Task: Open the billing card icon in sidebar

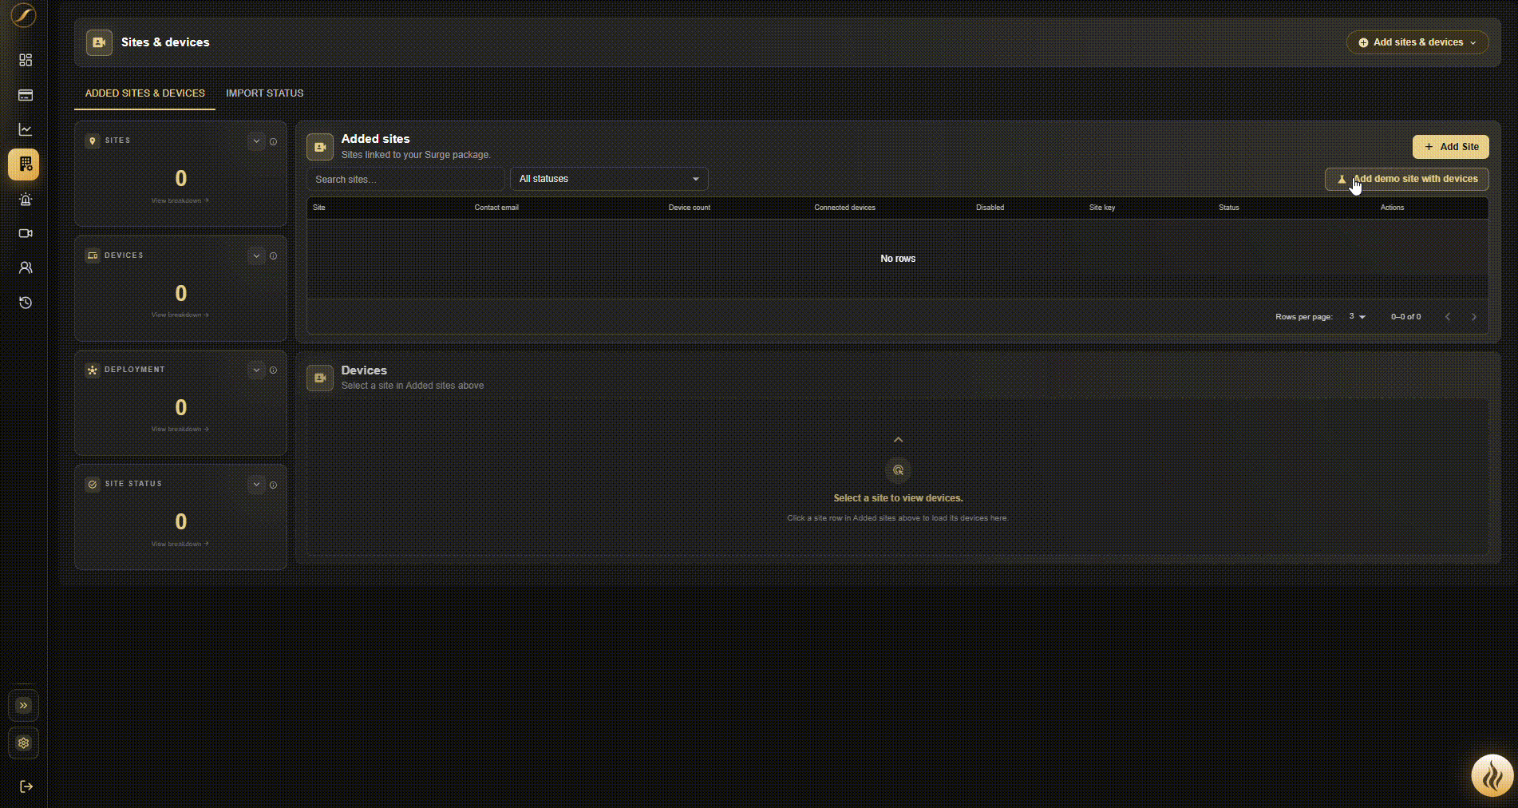Action: point(26,95)
